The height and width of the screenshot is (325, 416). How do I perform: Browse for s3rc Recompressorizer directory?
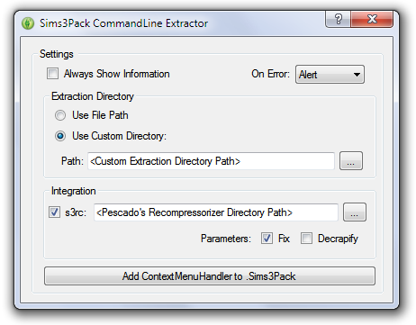(355, 212)
